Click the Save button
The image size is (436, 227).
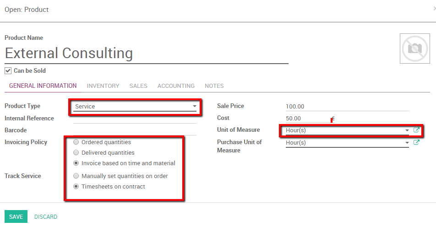16,216
